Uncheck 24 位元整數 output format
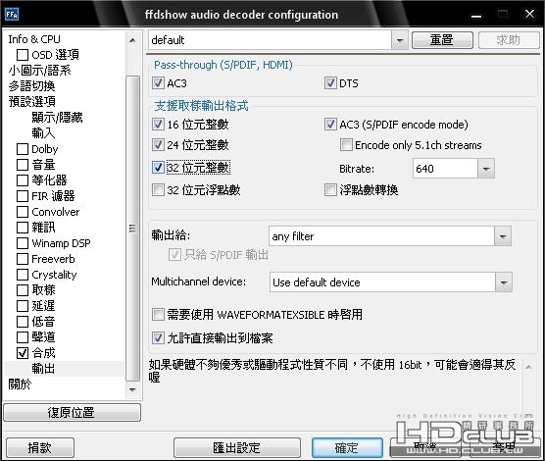 158,145
